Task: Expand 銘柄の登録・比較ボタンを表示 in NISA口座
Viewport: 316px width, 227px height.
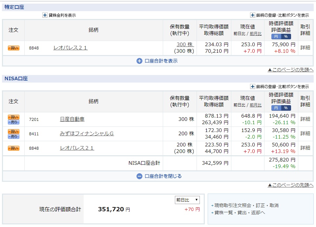Action: click(252, 86)
